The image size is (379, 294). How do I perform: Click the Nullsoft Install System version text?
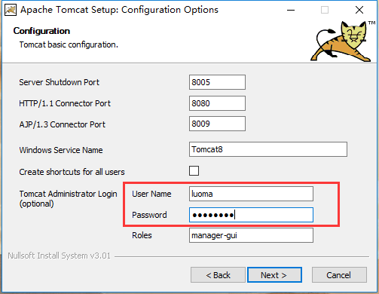click(59, 256)
